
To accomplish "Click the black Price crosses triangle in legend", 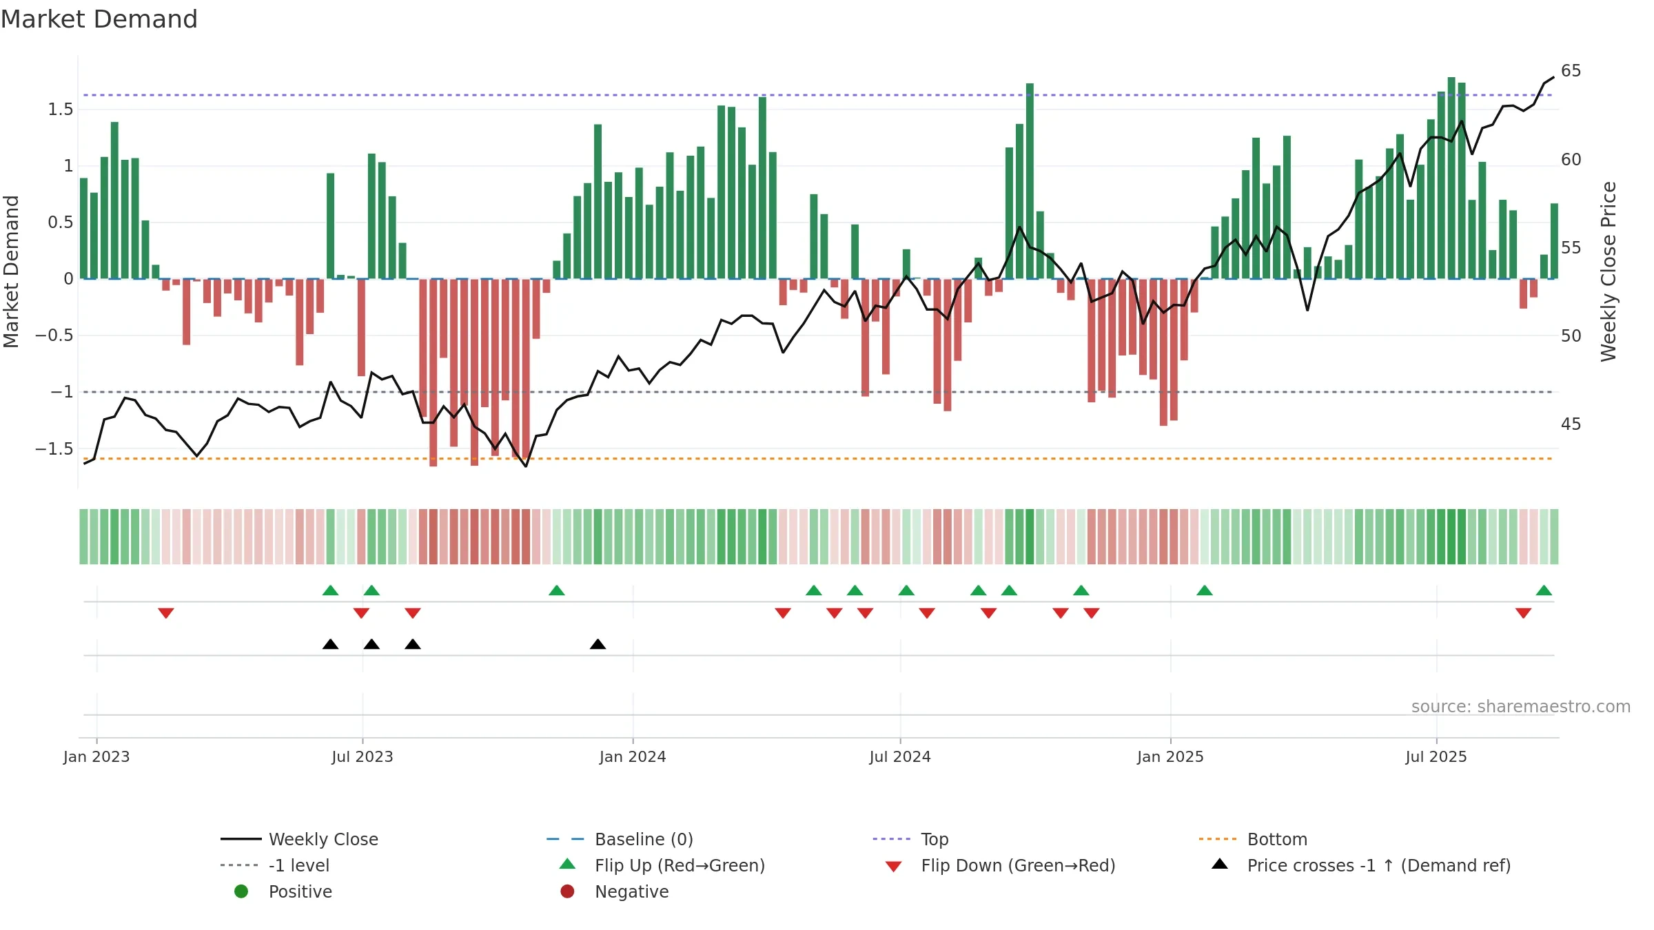I will point(1220,864).
